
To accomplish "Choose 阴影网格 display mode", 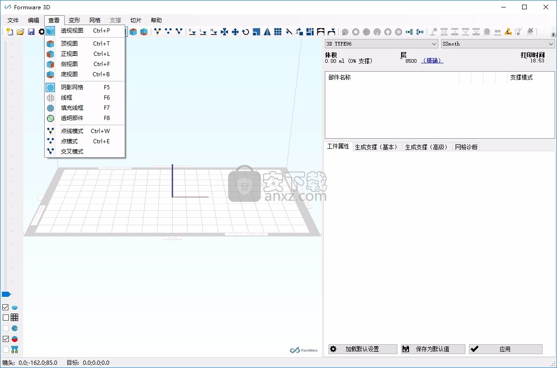I will pyautogui.click(x=85, y=87).
